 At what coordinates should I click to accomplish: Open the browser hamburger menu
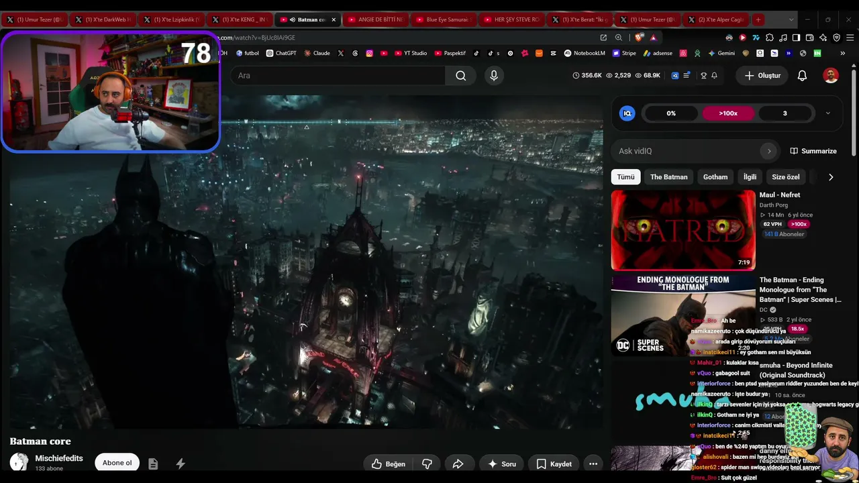(849, 38)
